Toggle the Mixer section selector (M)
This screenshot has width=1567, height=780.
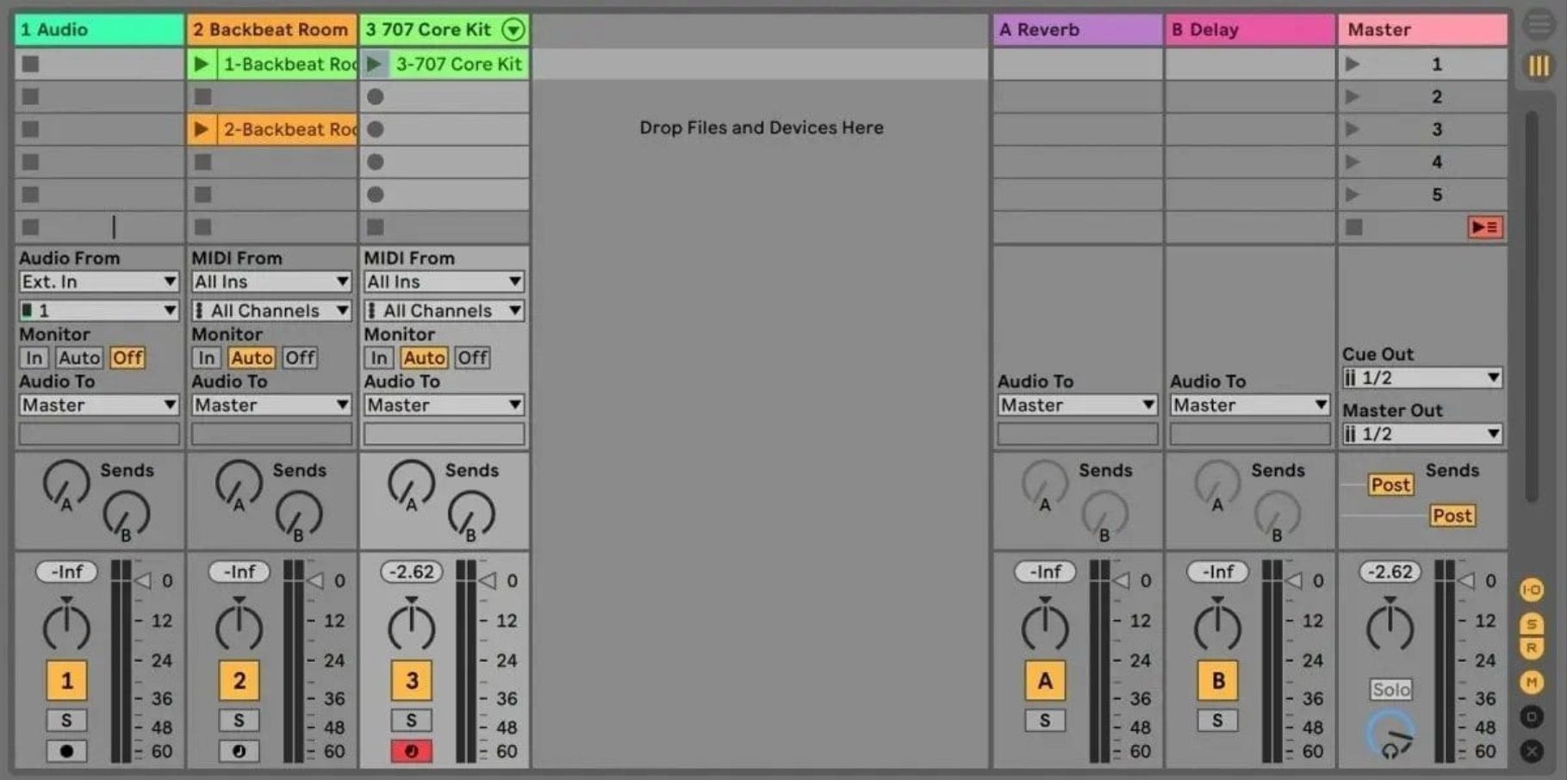tap(1532, 683)
